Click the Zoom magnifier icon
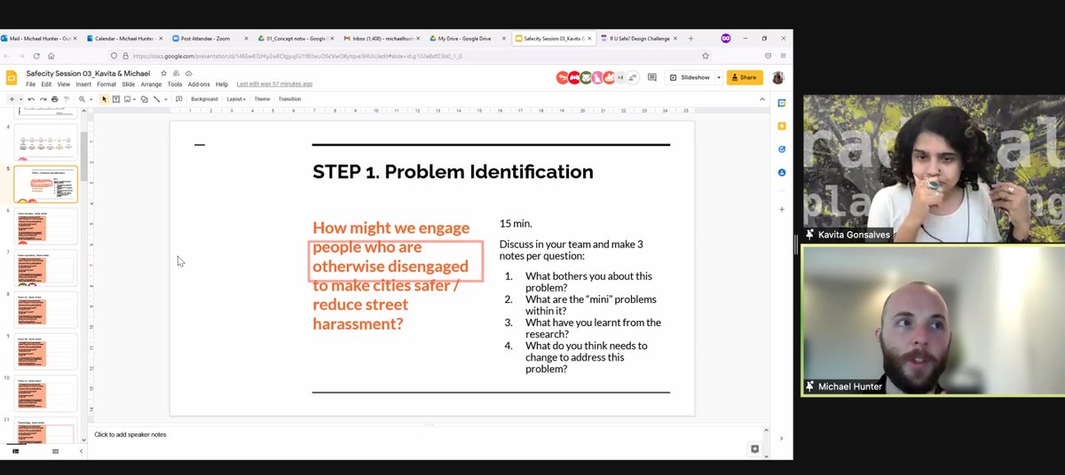Image resolution: width=1065 pixels, height=475 pixels. click(x=83, y=99)
